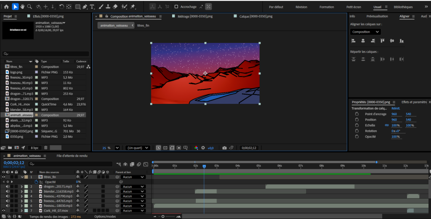Mute audio of dragon mp3 layer

[8, 187]
